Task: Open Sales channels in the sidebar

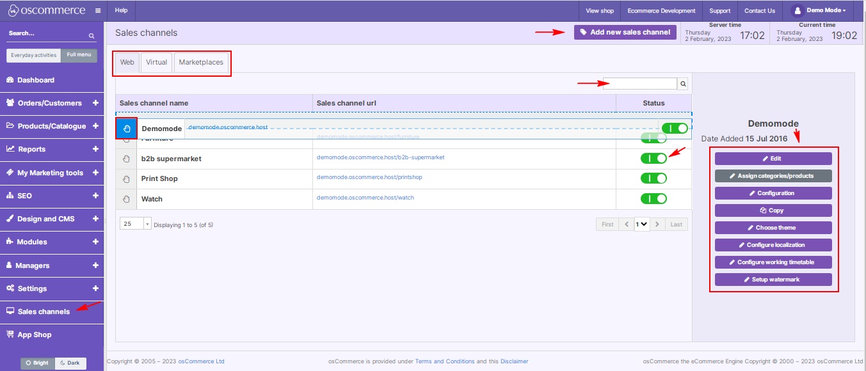Action: coord(52,312)
